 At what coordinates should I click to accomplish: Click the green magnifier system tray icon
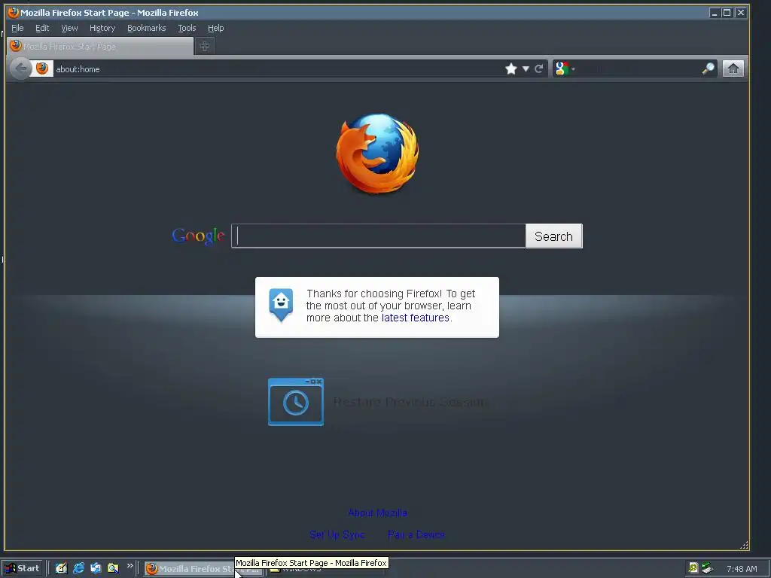(693, 568)
